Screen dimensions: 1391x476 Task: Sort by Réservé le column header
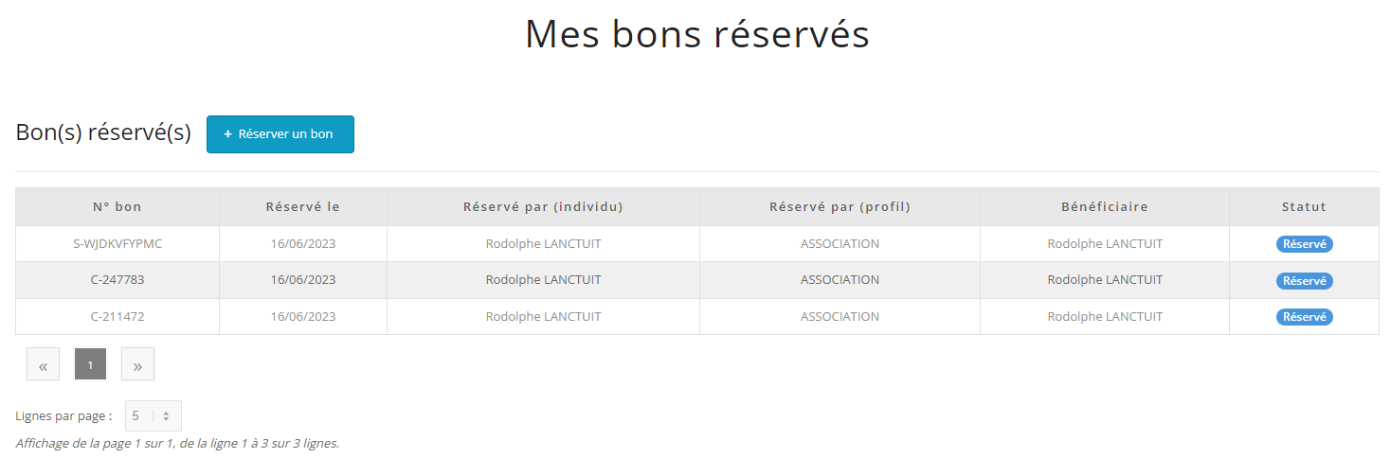[303, 206]
